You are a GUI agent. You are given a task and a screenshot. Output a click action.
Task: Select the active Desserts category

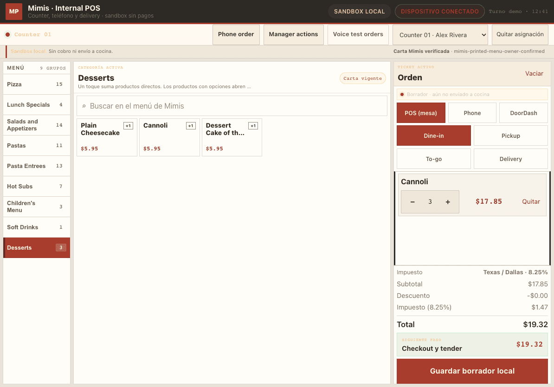point(36,247)
